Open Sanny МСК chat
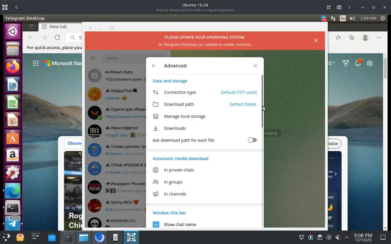Image resolution: width=391 pixels, height=244 pixels. 115,206
